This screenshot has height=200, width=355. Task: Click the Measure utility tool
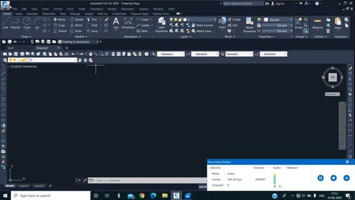pyautogui.click(x=317, y=24)
